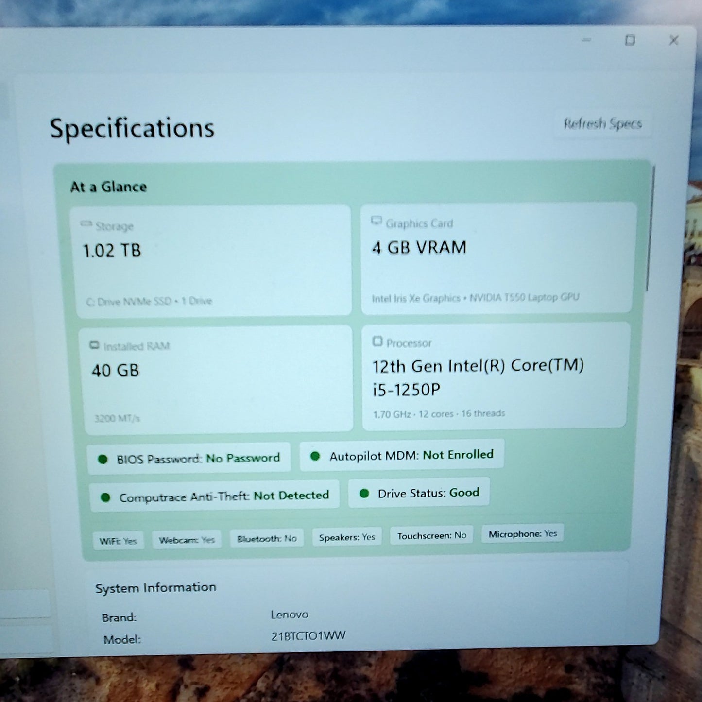Screen dimensions: 702x702
Task: Click the Refresh Specs button
Action: pos(602,124)
